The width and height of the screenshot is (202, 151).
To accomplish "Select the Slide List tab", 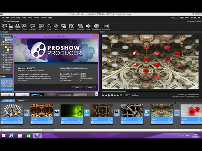I will pos(8,101).
